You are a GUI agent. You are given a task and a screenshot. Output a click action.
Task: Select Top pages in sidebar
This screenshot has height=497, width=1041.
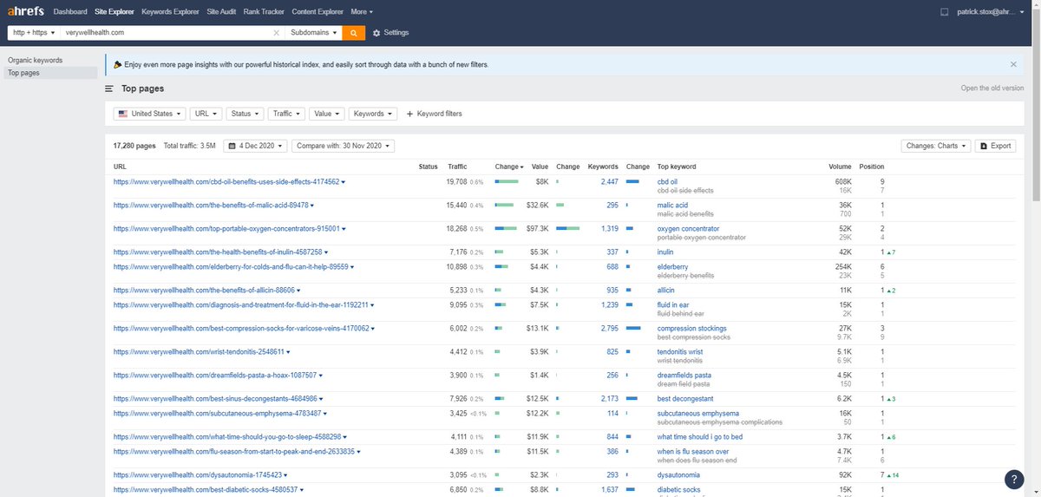[23, 73]
